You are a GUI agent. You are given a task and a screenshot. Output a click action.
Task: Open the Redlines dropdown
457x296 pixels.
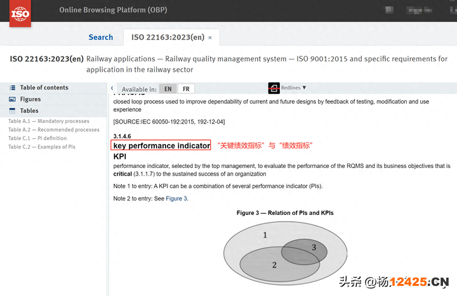tap(294, 88)
